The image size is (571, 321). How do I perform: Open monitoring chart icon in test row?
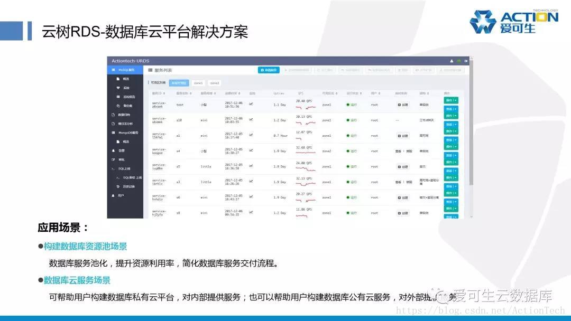251,105
